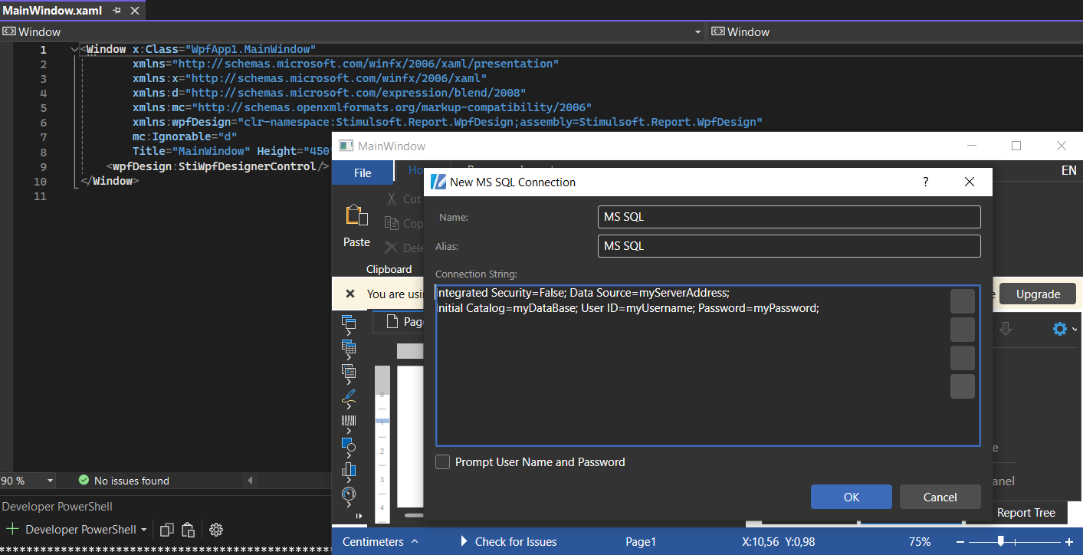Viewport: 1083px width, 555px height.
Task: Click zoom in plus in the designer status bar
Action: click(x=1070, y=542)
